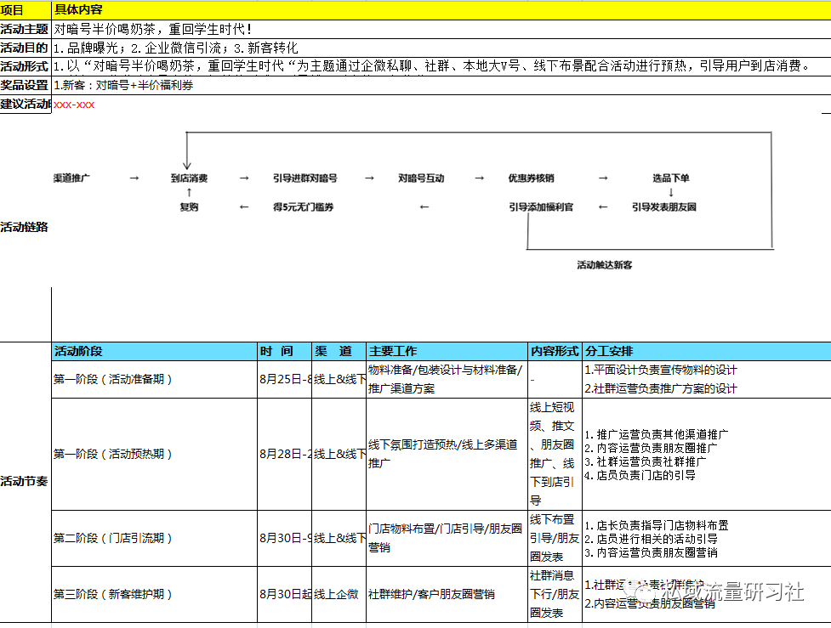Screen dimensions: 831x628
Task: Click the "活动形式" row label
Action: click(26, 67)
